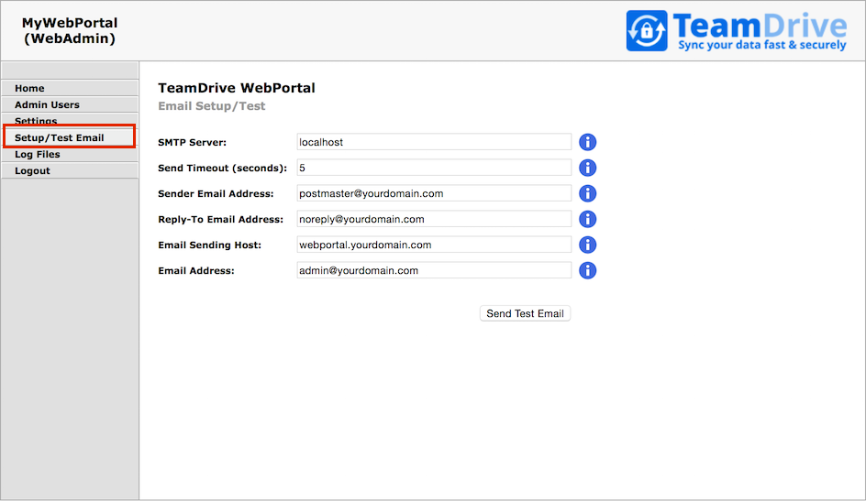The width and height of the screenshot is (866, 501).
Task: Click the TeamDrive logo
Action: pos(737,31)
